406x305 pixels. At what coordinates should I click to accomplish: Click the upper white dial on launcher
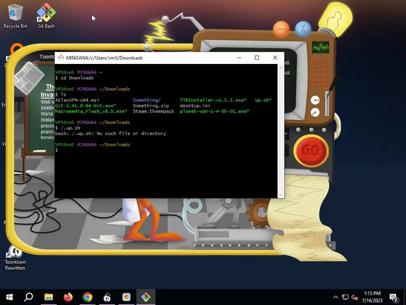(315, 100)
